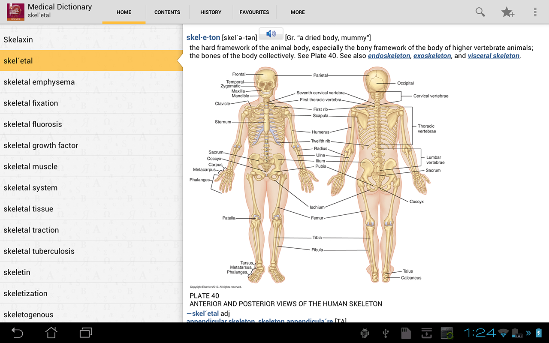This screenshot has width=549, height=343.
Task: Expand the More tab
Action: click(x=298, y=12)
